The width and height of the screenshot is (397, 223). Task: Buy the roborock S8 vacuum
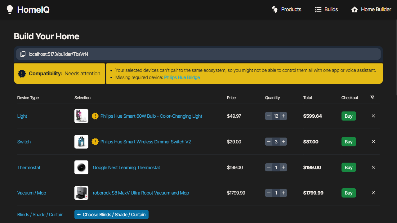[349, 193]
